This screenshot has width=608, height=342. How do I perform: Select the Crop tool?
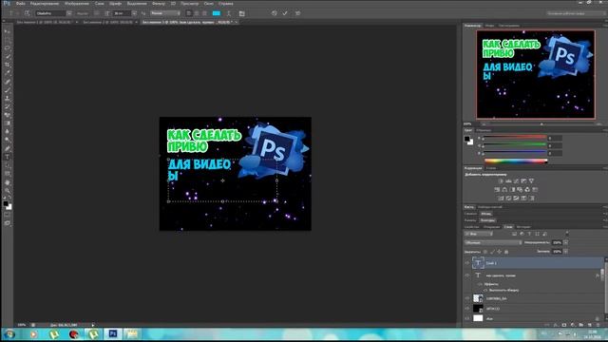pyautogui.click(x=8, y=65)
